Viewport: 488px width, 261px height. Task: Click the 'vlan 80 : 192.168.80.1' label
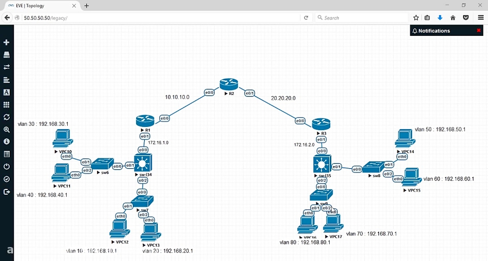(x=305, y=243)
